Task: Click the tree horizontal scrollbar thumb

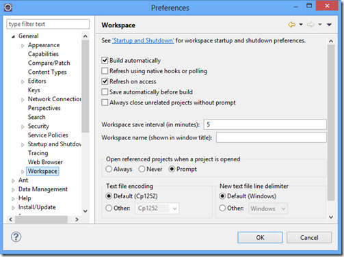Action: 41,219
